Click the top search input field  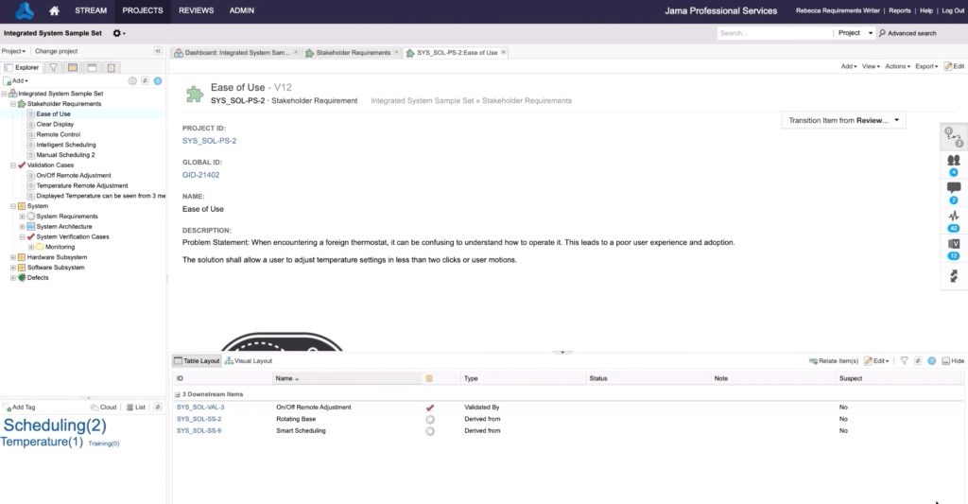(x=773, y=33)
